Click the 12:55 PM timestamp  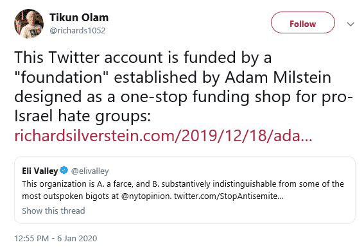pyautogui.click(x=31, y=238)
